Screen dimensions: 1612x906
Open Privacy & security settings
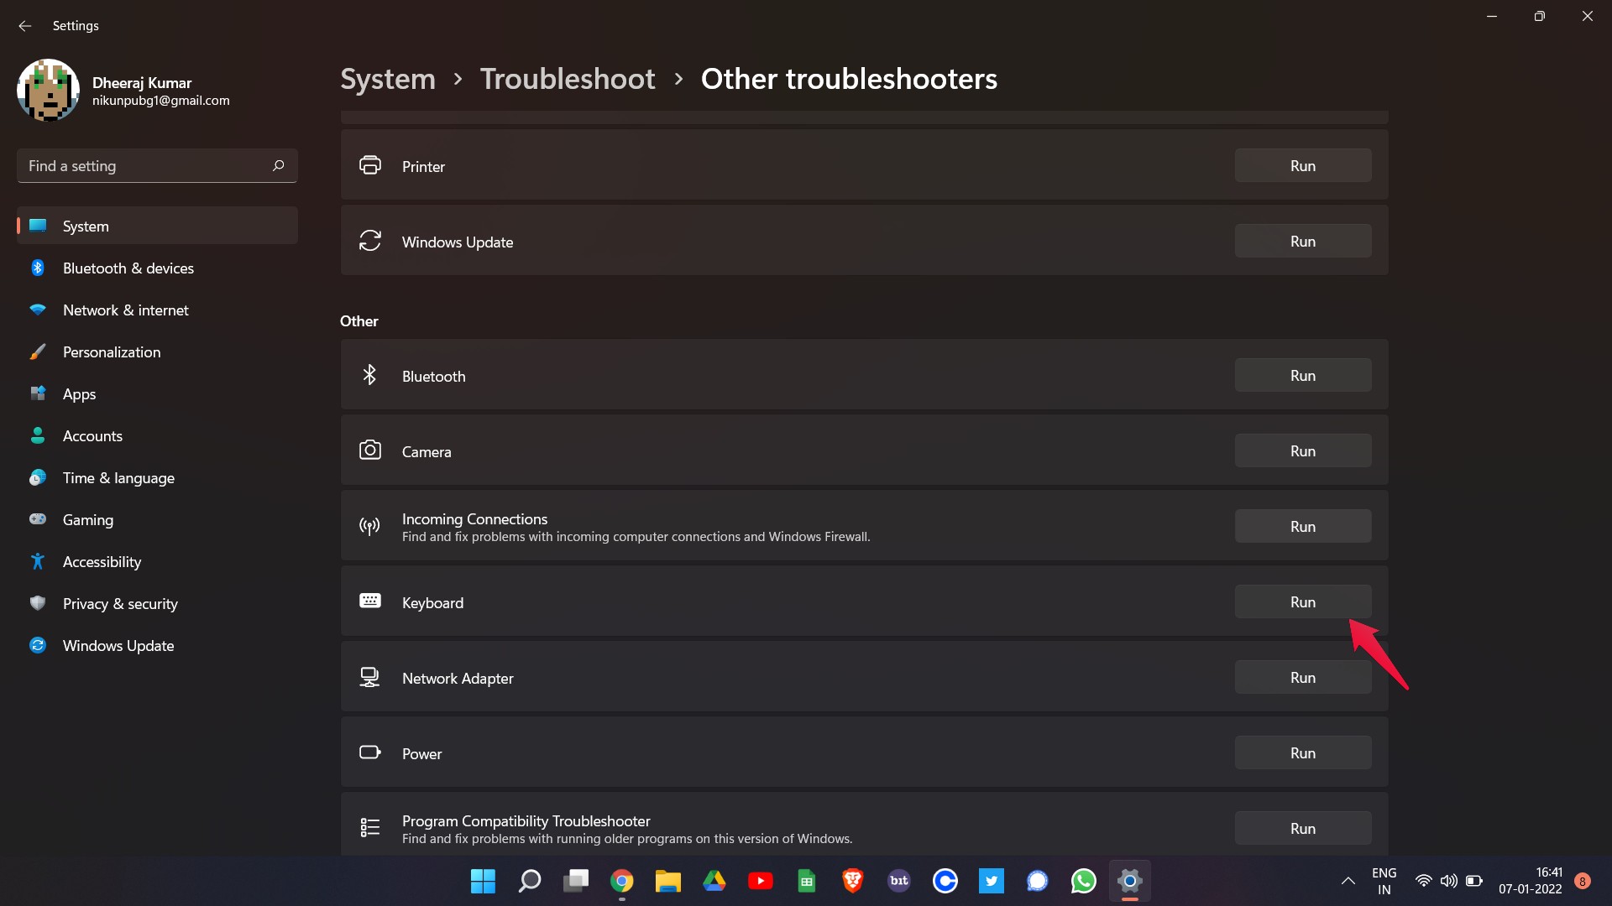pos(120,604)
